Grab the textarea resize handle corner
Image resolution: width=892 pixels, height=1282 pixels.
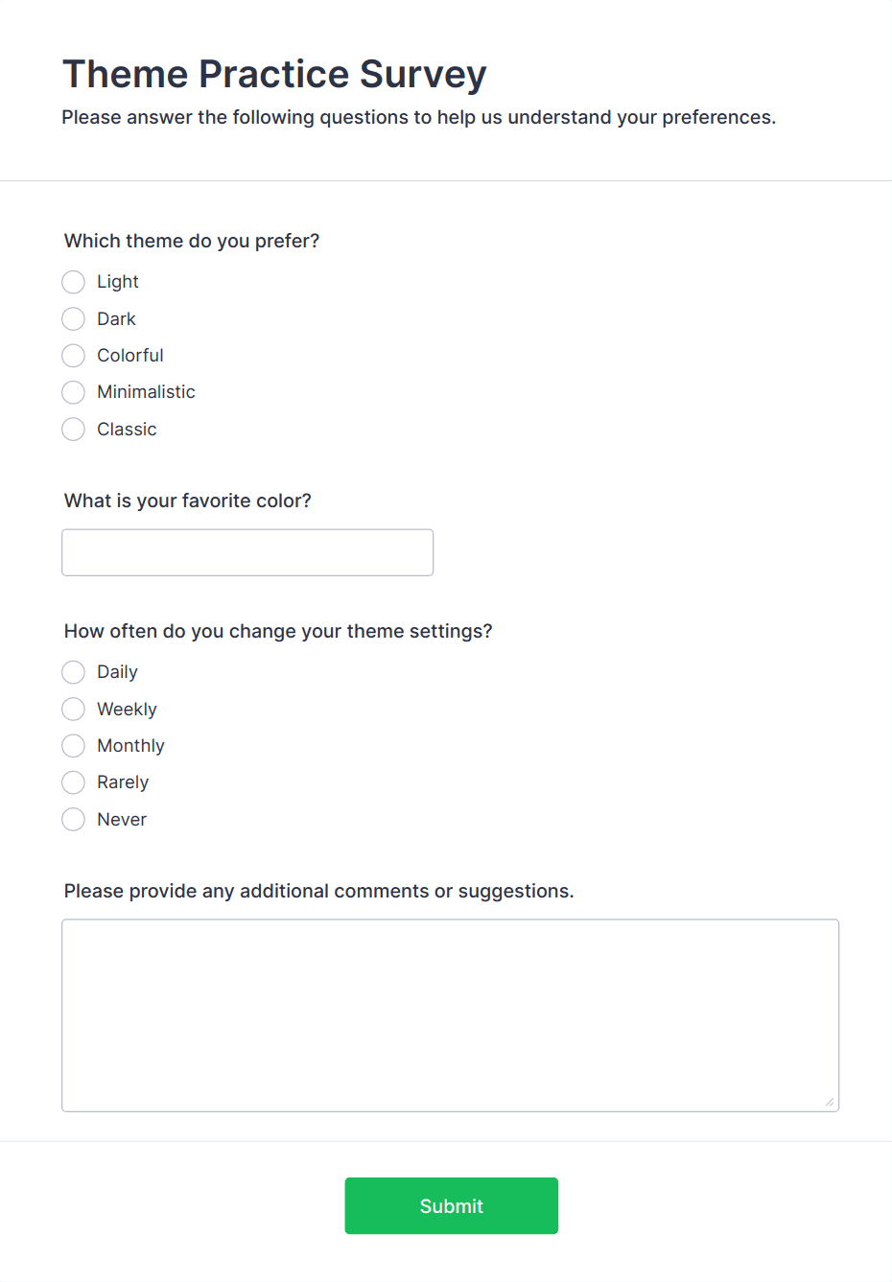830,1102
